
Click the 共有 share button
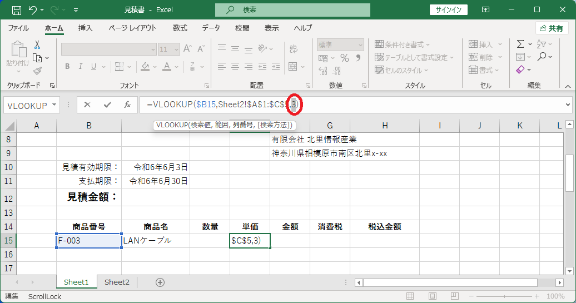pyautogui.click(x=552, y=28)
